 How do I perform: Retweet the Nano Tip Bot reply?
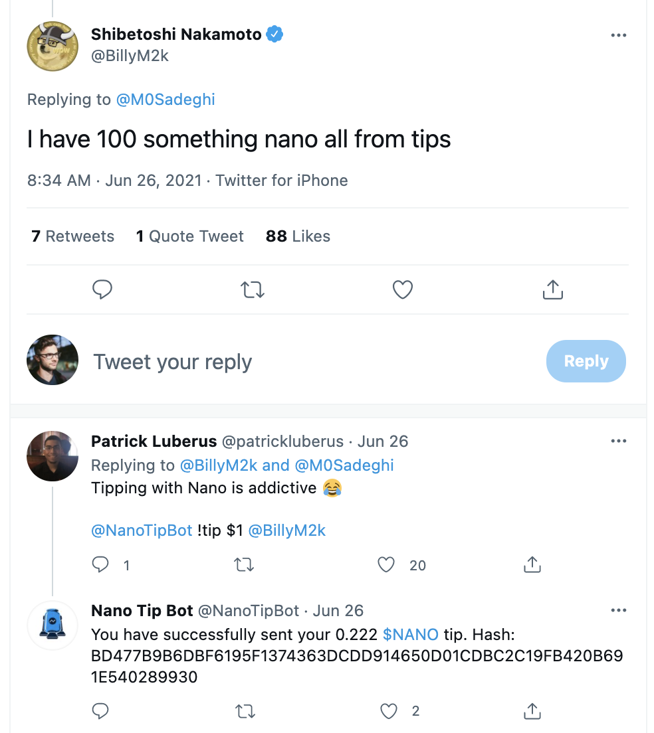(245, 710)
